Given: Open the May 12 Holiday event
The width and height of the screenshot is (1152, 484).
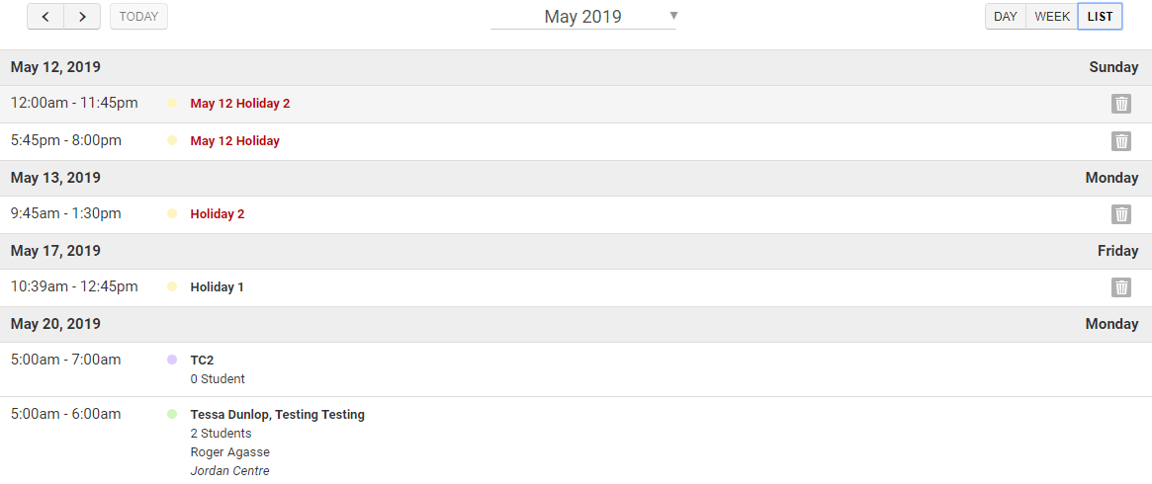Looking at the screenshot, I should [235, 141].
